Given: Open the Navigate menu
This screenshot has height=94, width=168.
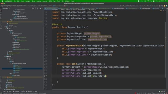Looking at the screenshot, I should [x=28, y=1].
